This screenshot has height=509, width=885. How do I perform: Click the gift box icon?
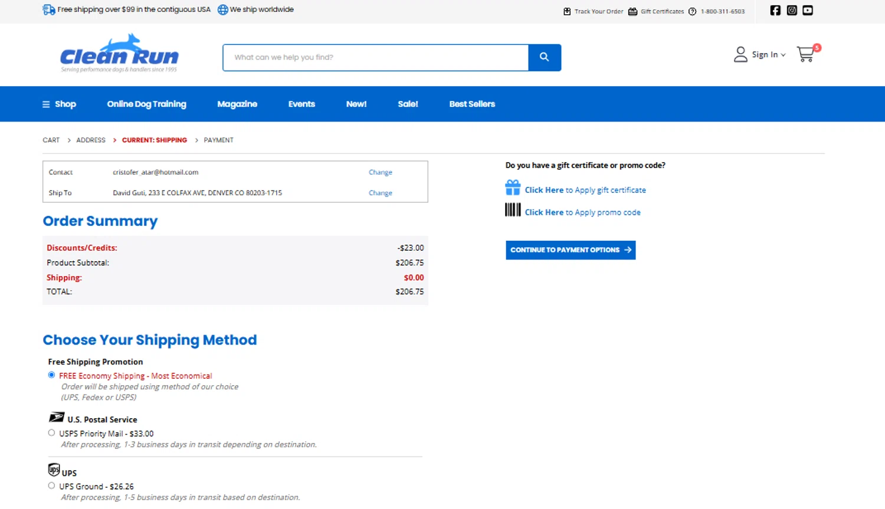513,188
